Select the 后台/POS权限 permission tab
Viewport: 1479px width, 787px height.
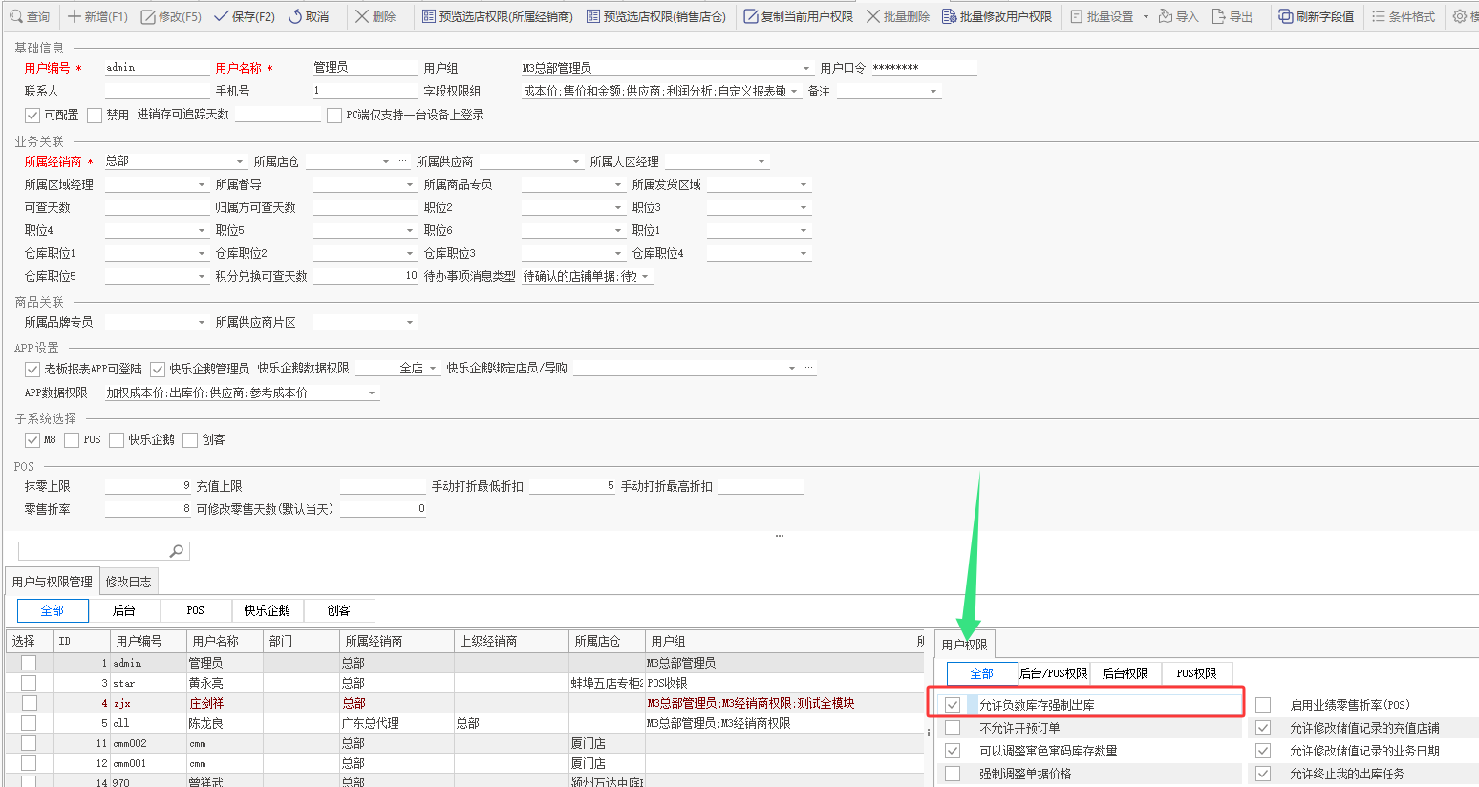click(x=1053, y=673)
